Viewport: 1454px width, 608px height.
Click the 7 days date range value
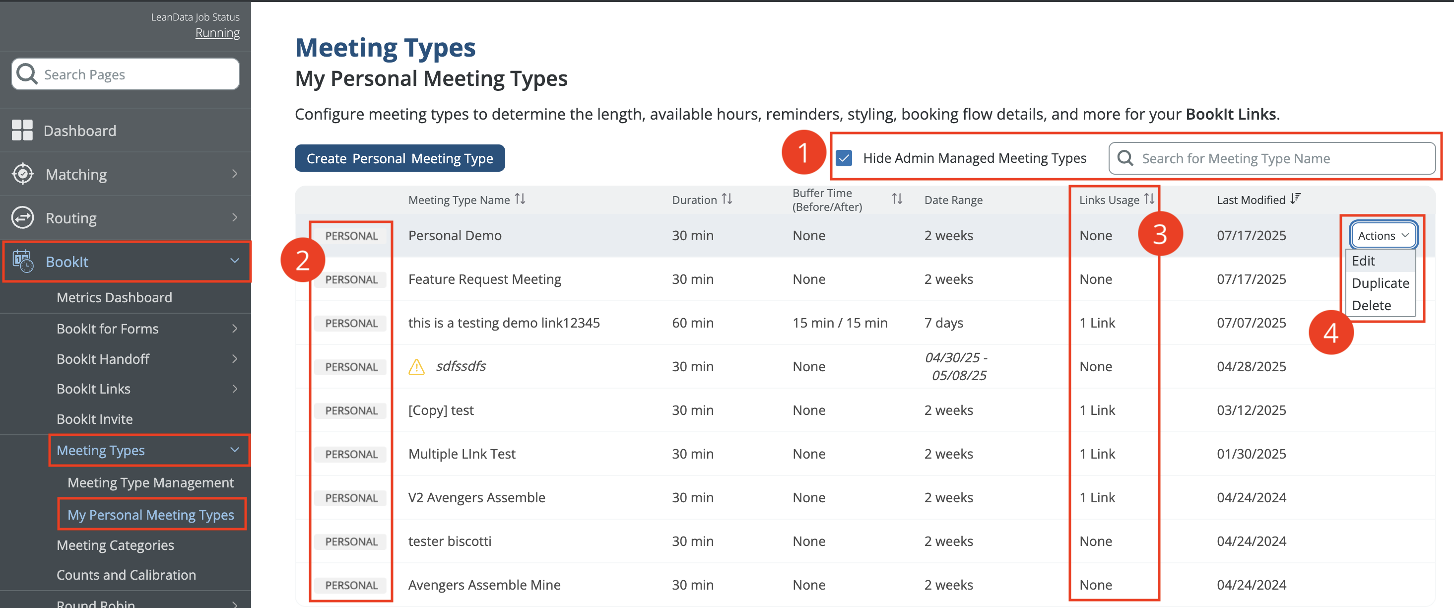pos(943,323)
